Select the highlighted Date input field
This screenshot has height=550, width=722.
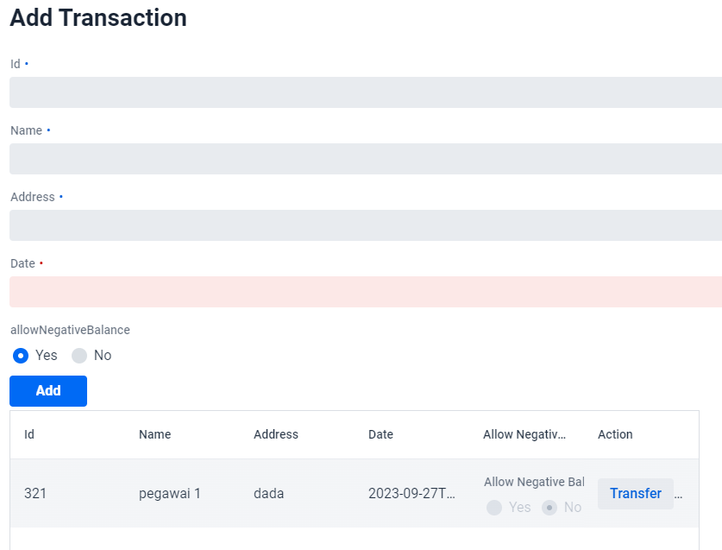coord(365,292)
